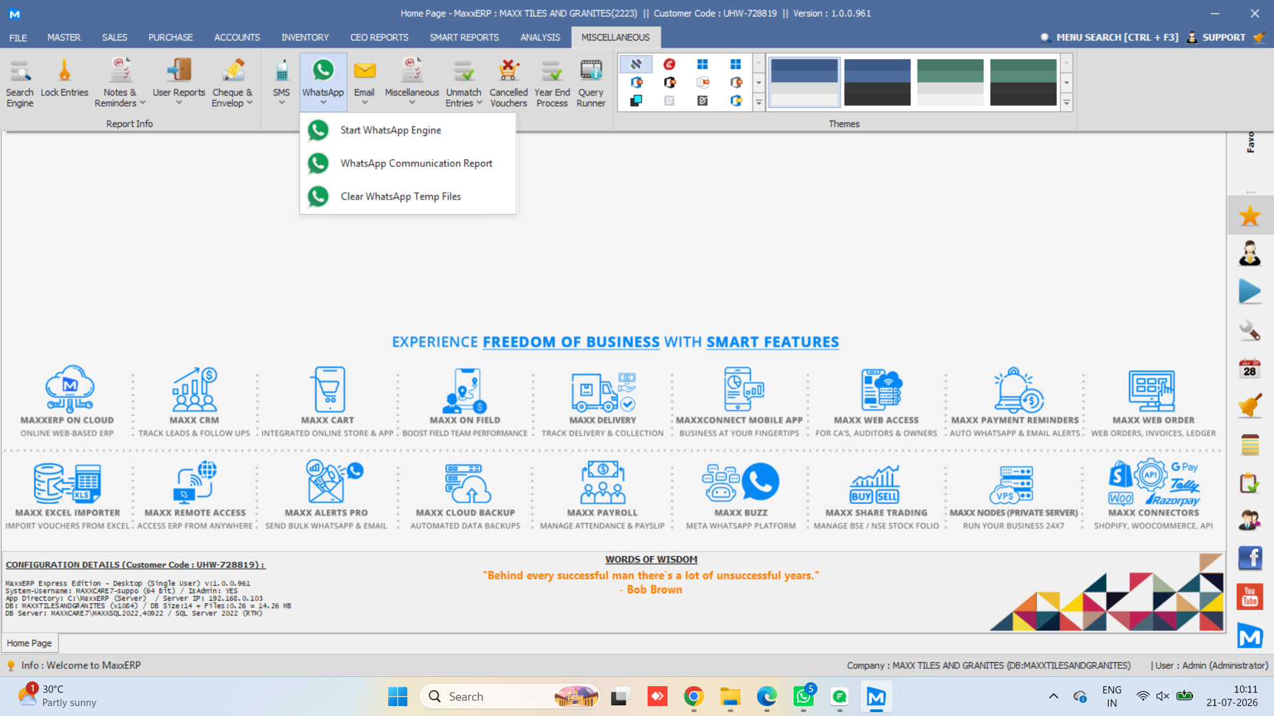Image resolution: width=1274 pixels, height=716 pixels.
Task: Click the clipboard checkmark sidebar icon
Action: click(1250, 483)
